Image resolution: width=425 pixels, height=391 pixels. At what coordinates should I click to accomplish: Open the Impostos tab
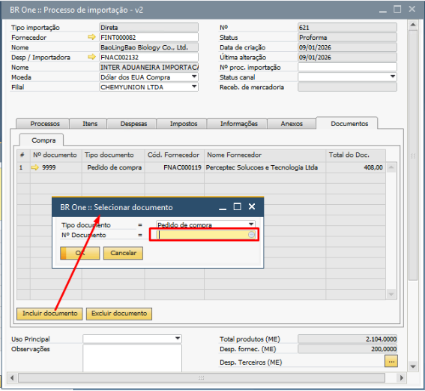(184, 124)
